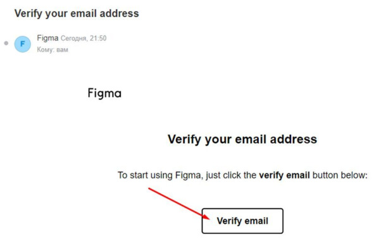Viewport: 374px width, 241px height.
Task: Click the Figma logo in the email body
Action: (104, 93)
